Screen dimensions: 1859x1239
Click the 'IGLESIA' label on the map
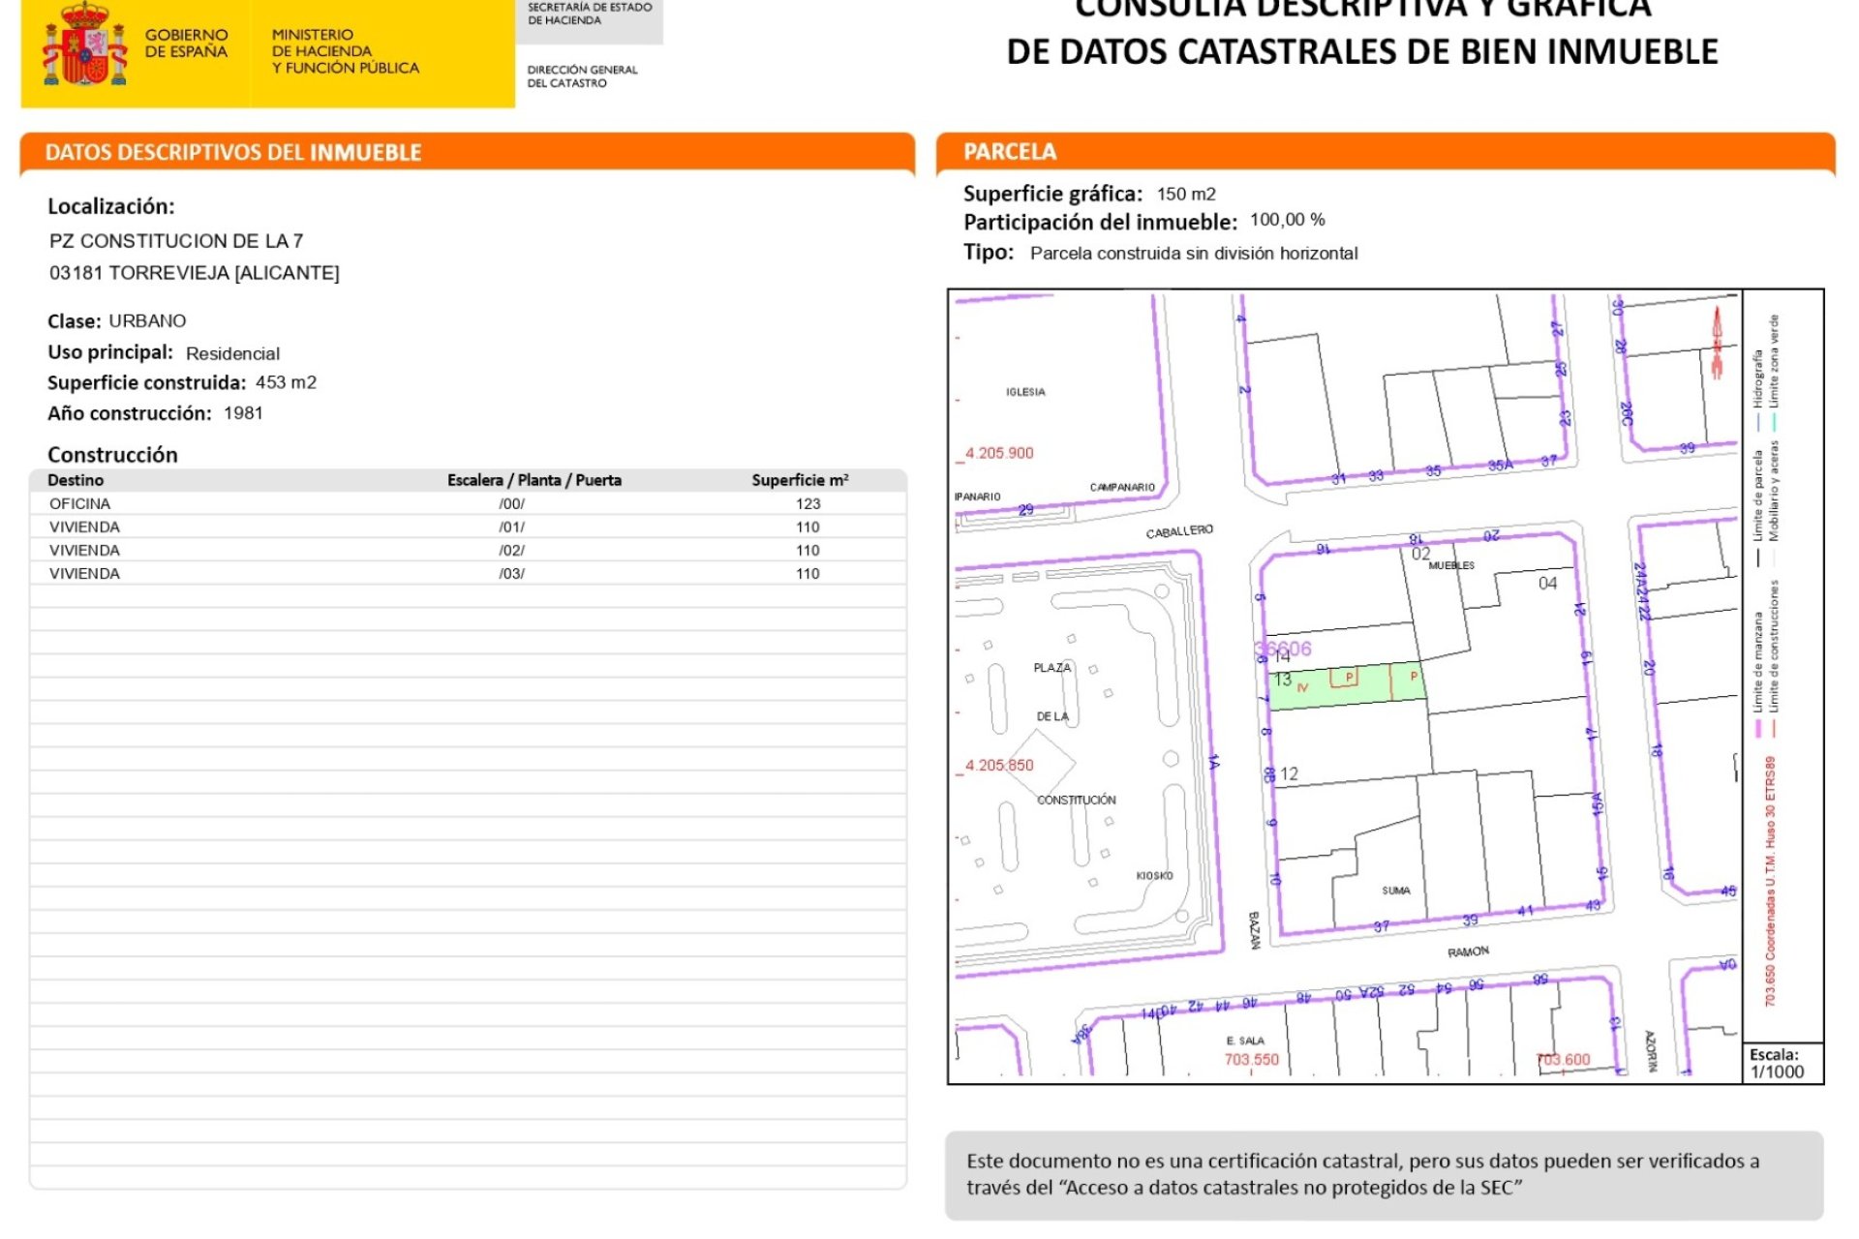pyautogui.click(x=1025, y=392)
